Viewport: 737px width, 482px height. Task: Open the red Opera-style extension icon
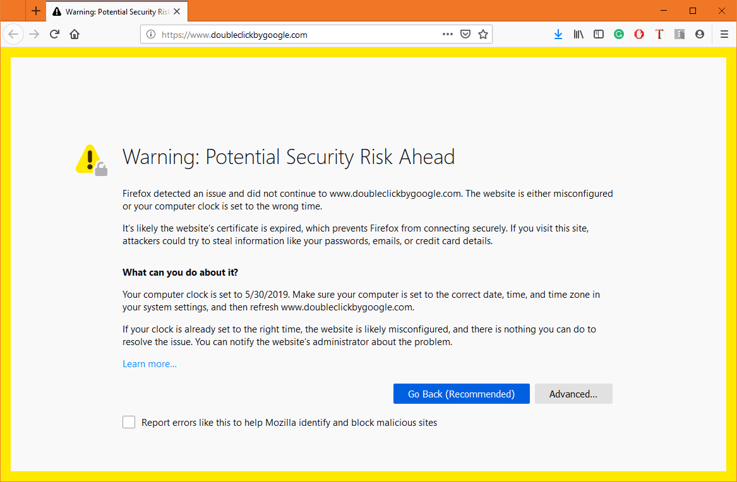click(638, 34)
